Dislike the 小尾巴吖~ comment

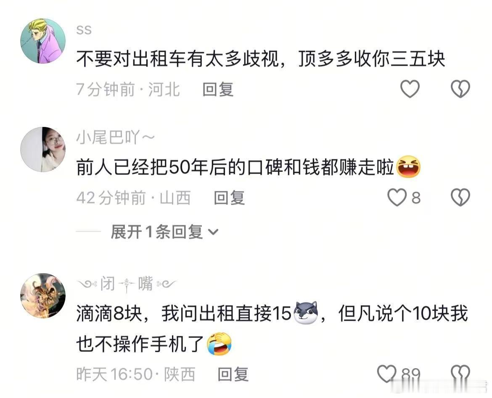(460, 197)
